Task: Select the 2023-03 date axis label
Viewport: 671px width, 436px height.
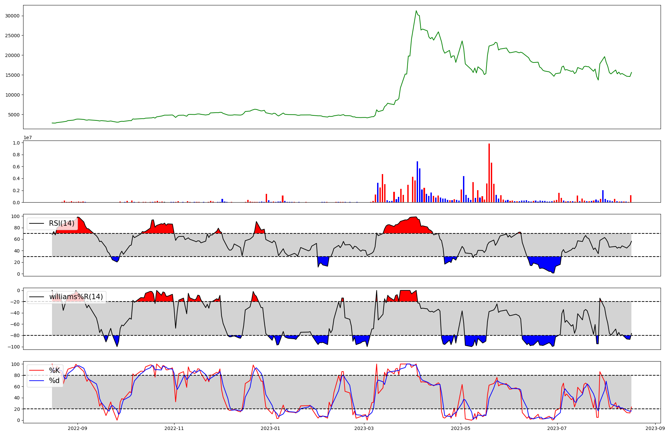Action: 364,428
